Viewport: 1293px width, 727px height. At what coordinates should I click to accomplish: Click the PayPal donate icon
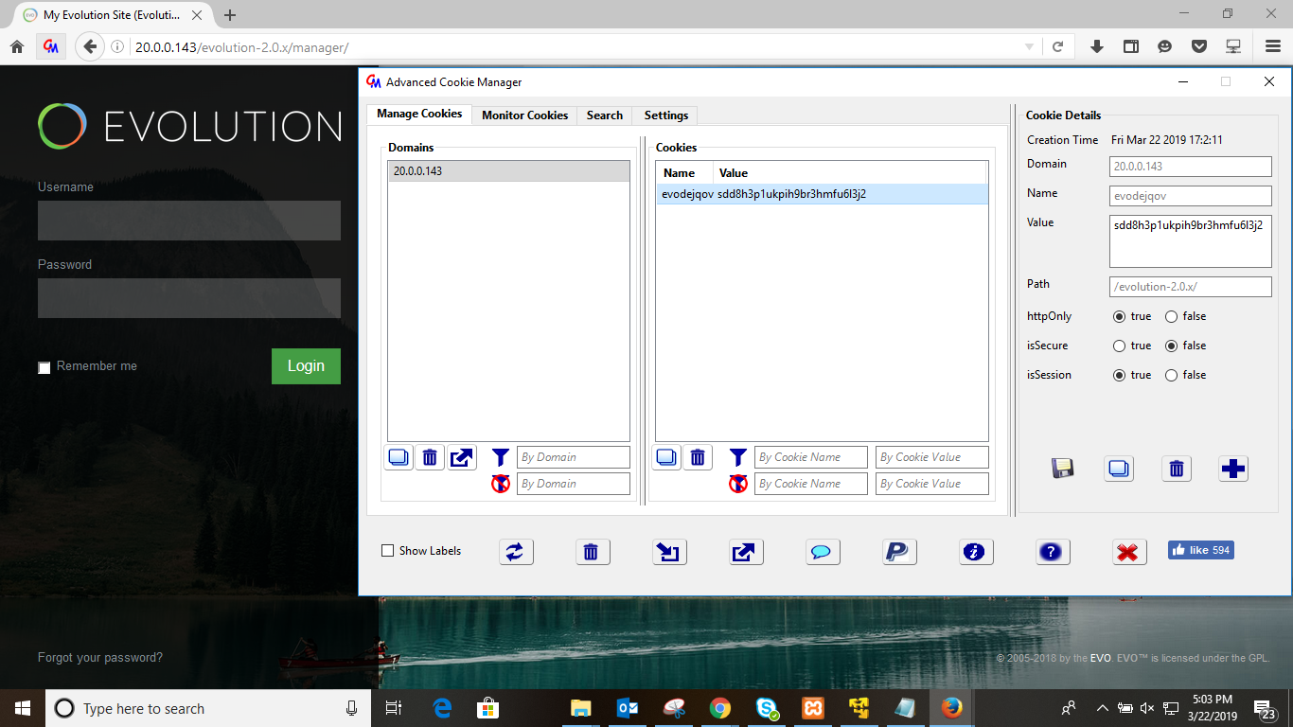[898, 552]
